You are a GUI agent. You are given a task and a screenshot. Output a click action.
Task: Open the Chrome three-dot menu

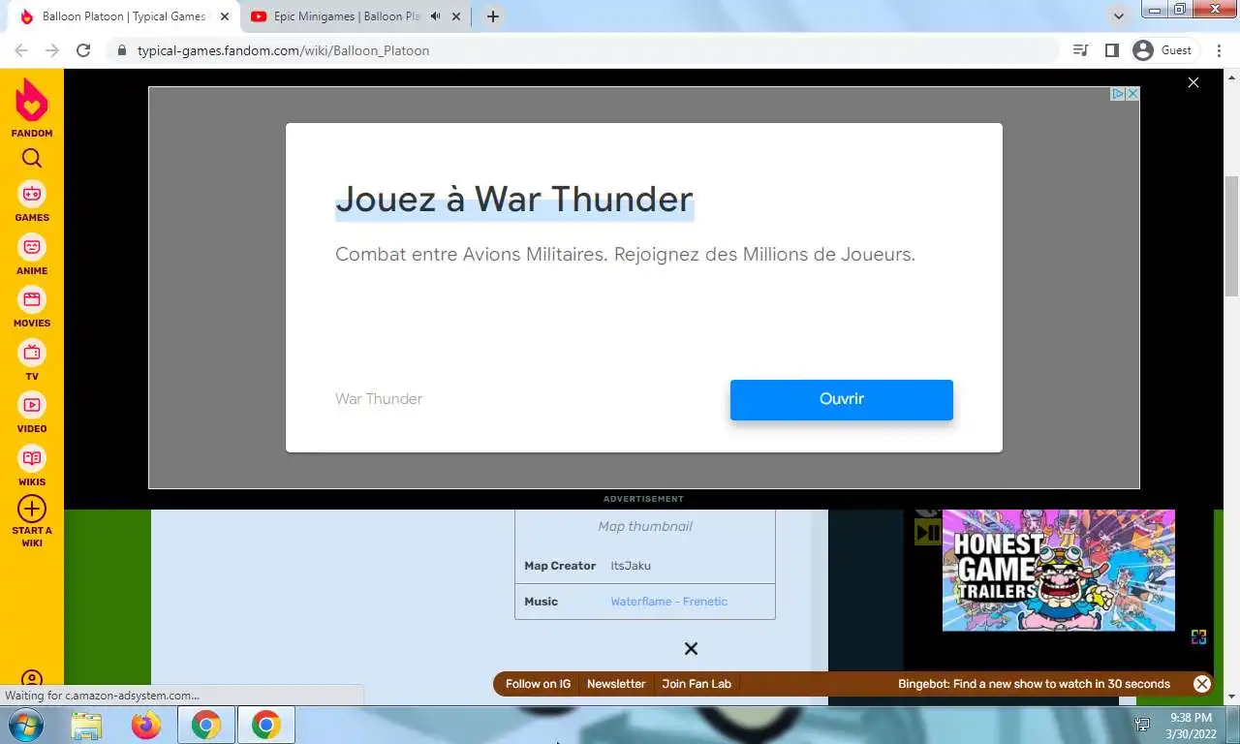point(1220,50)
